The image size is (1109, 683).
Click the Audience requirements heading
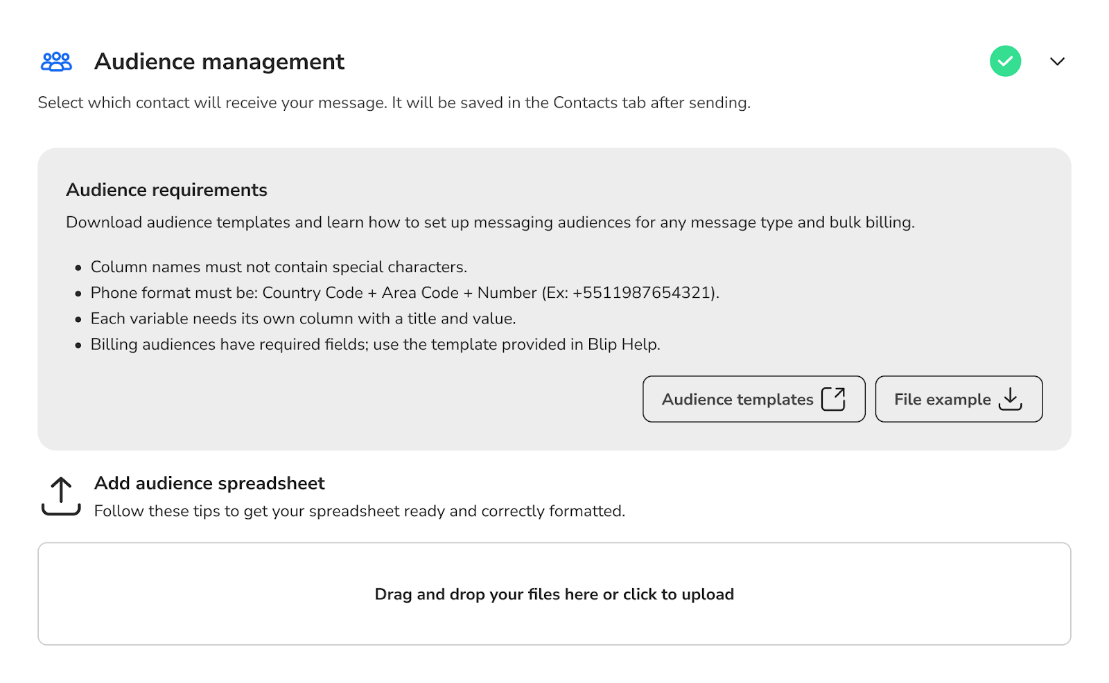pos(166,190)
